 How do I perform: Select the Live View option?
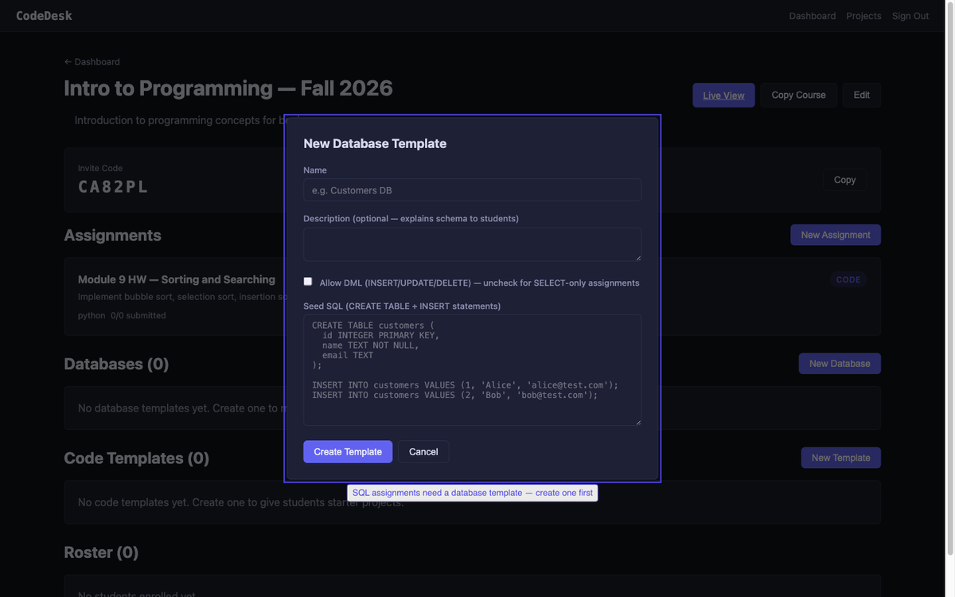[723, 94]
